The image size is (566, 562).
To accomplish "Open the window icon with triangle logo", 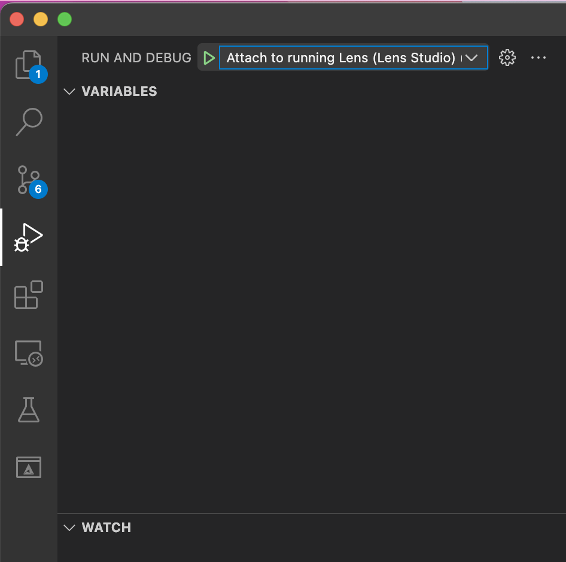I will (x=28, y=467).
